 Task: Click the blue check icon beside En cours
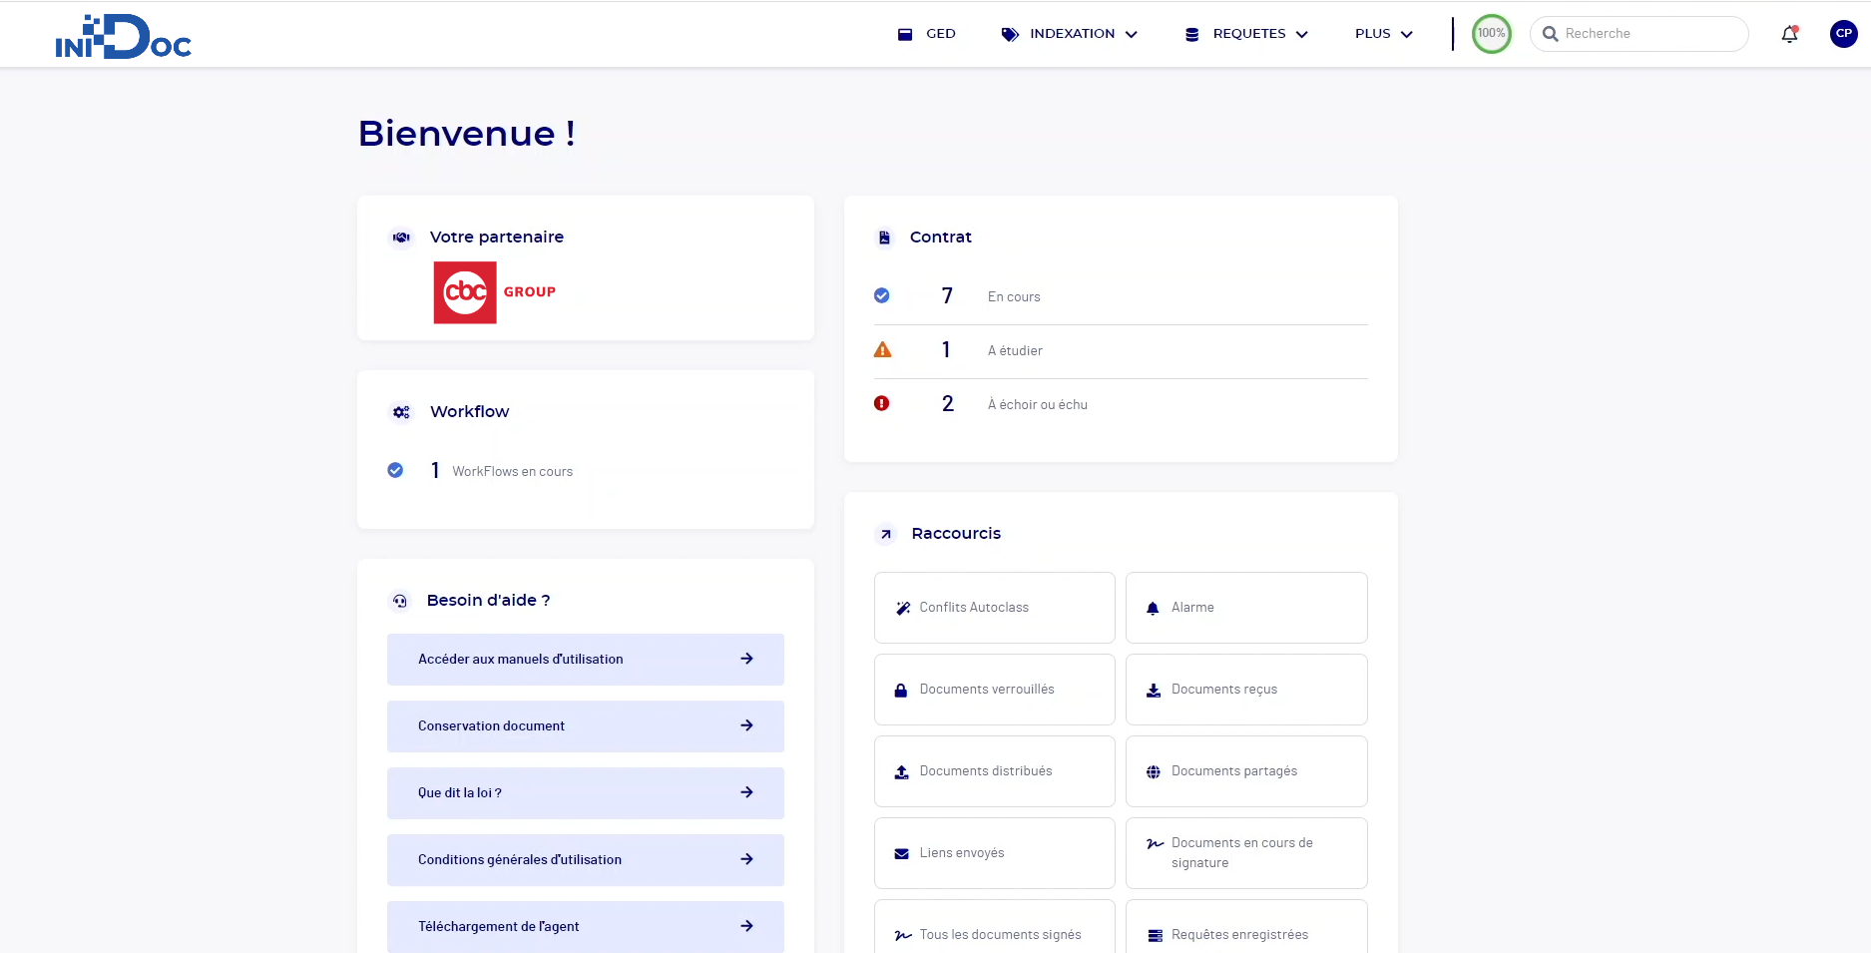point(882,296)
